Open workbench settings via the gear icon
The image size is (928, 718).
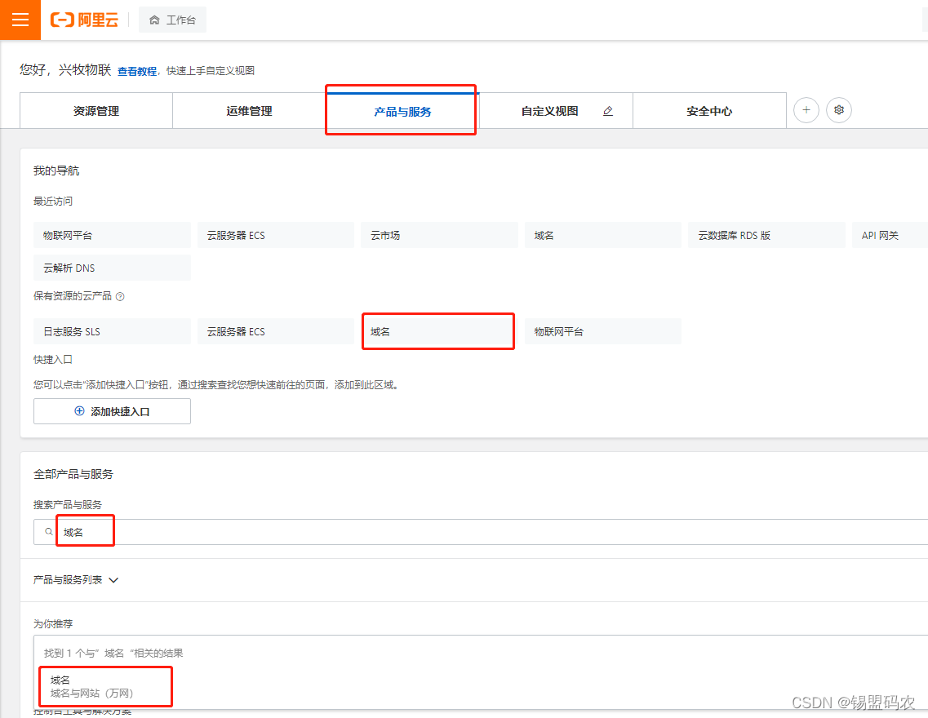click(838, 109)
